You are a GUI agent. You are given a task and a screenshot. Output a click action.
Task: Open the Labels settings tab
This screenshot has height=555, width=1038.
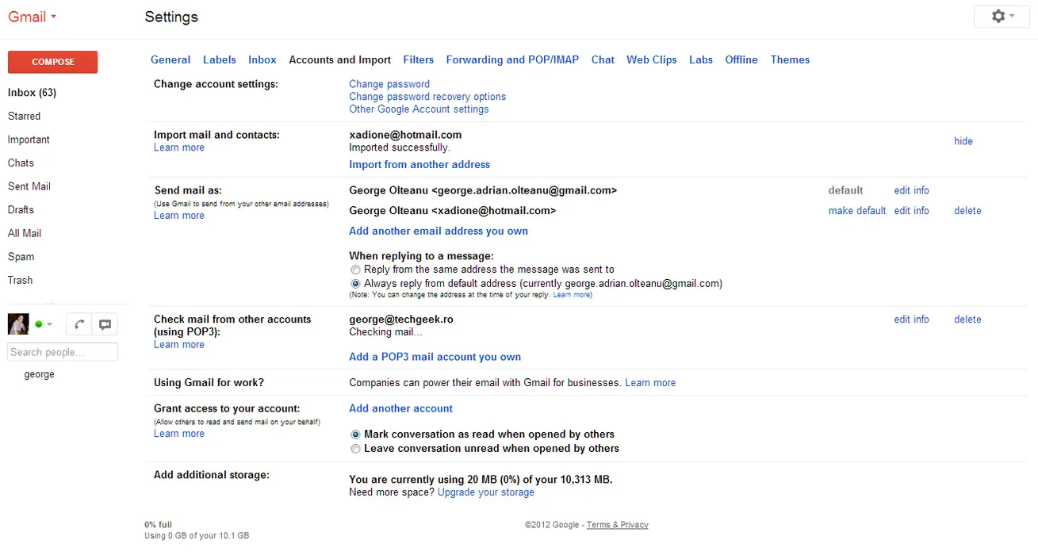[220, 59]
